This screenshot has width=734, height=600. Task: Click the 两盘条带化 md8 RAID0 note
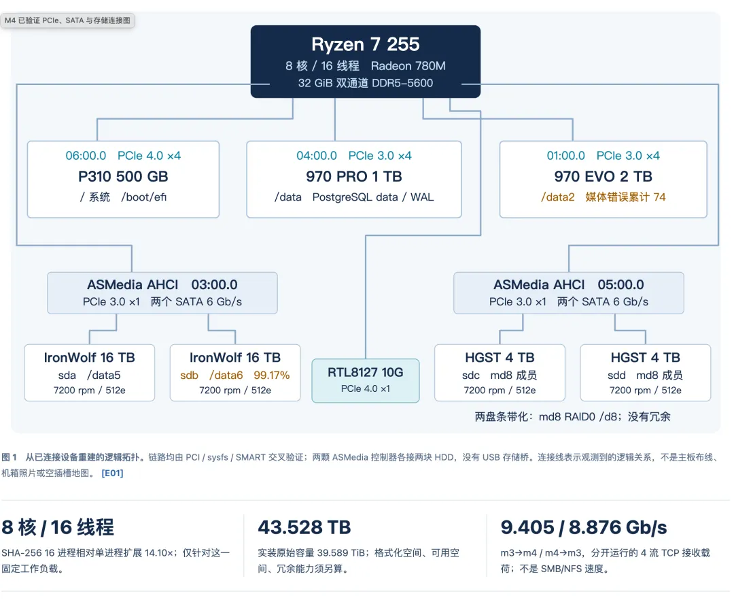click(x=573, y=417)
